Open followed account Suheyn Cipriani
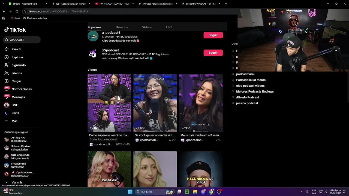This screenshot has height=196, width=349. [17, 148]
